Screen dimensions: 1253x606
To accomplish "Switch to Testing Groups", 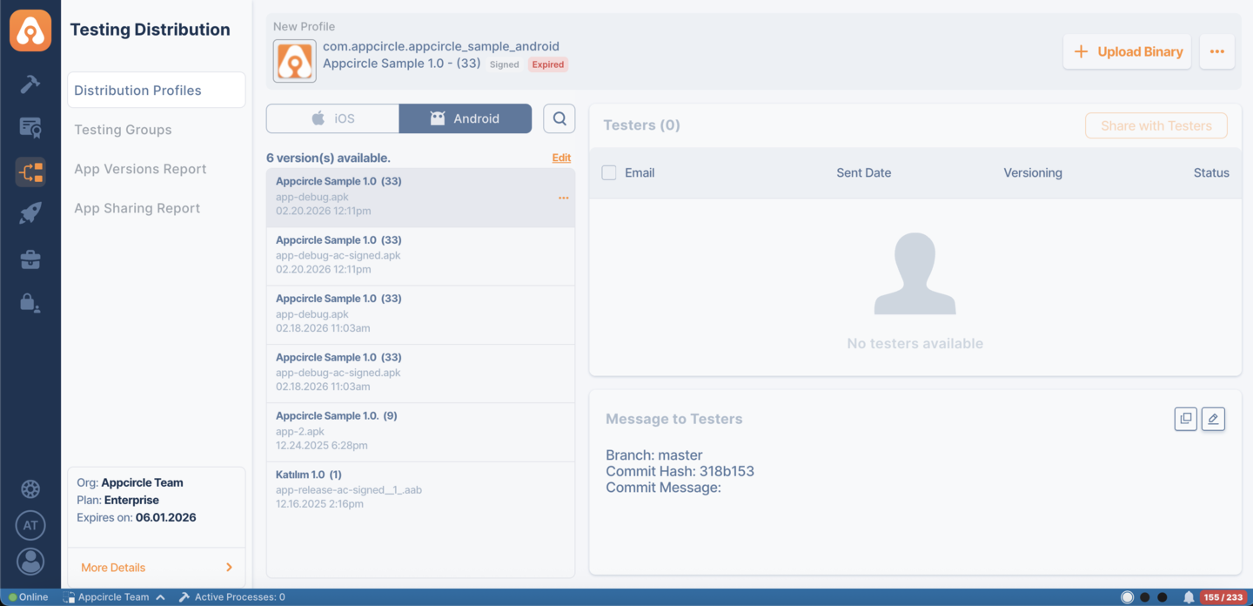I will pos(121,129).
